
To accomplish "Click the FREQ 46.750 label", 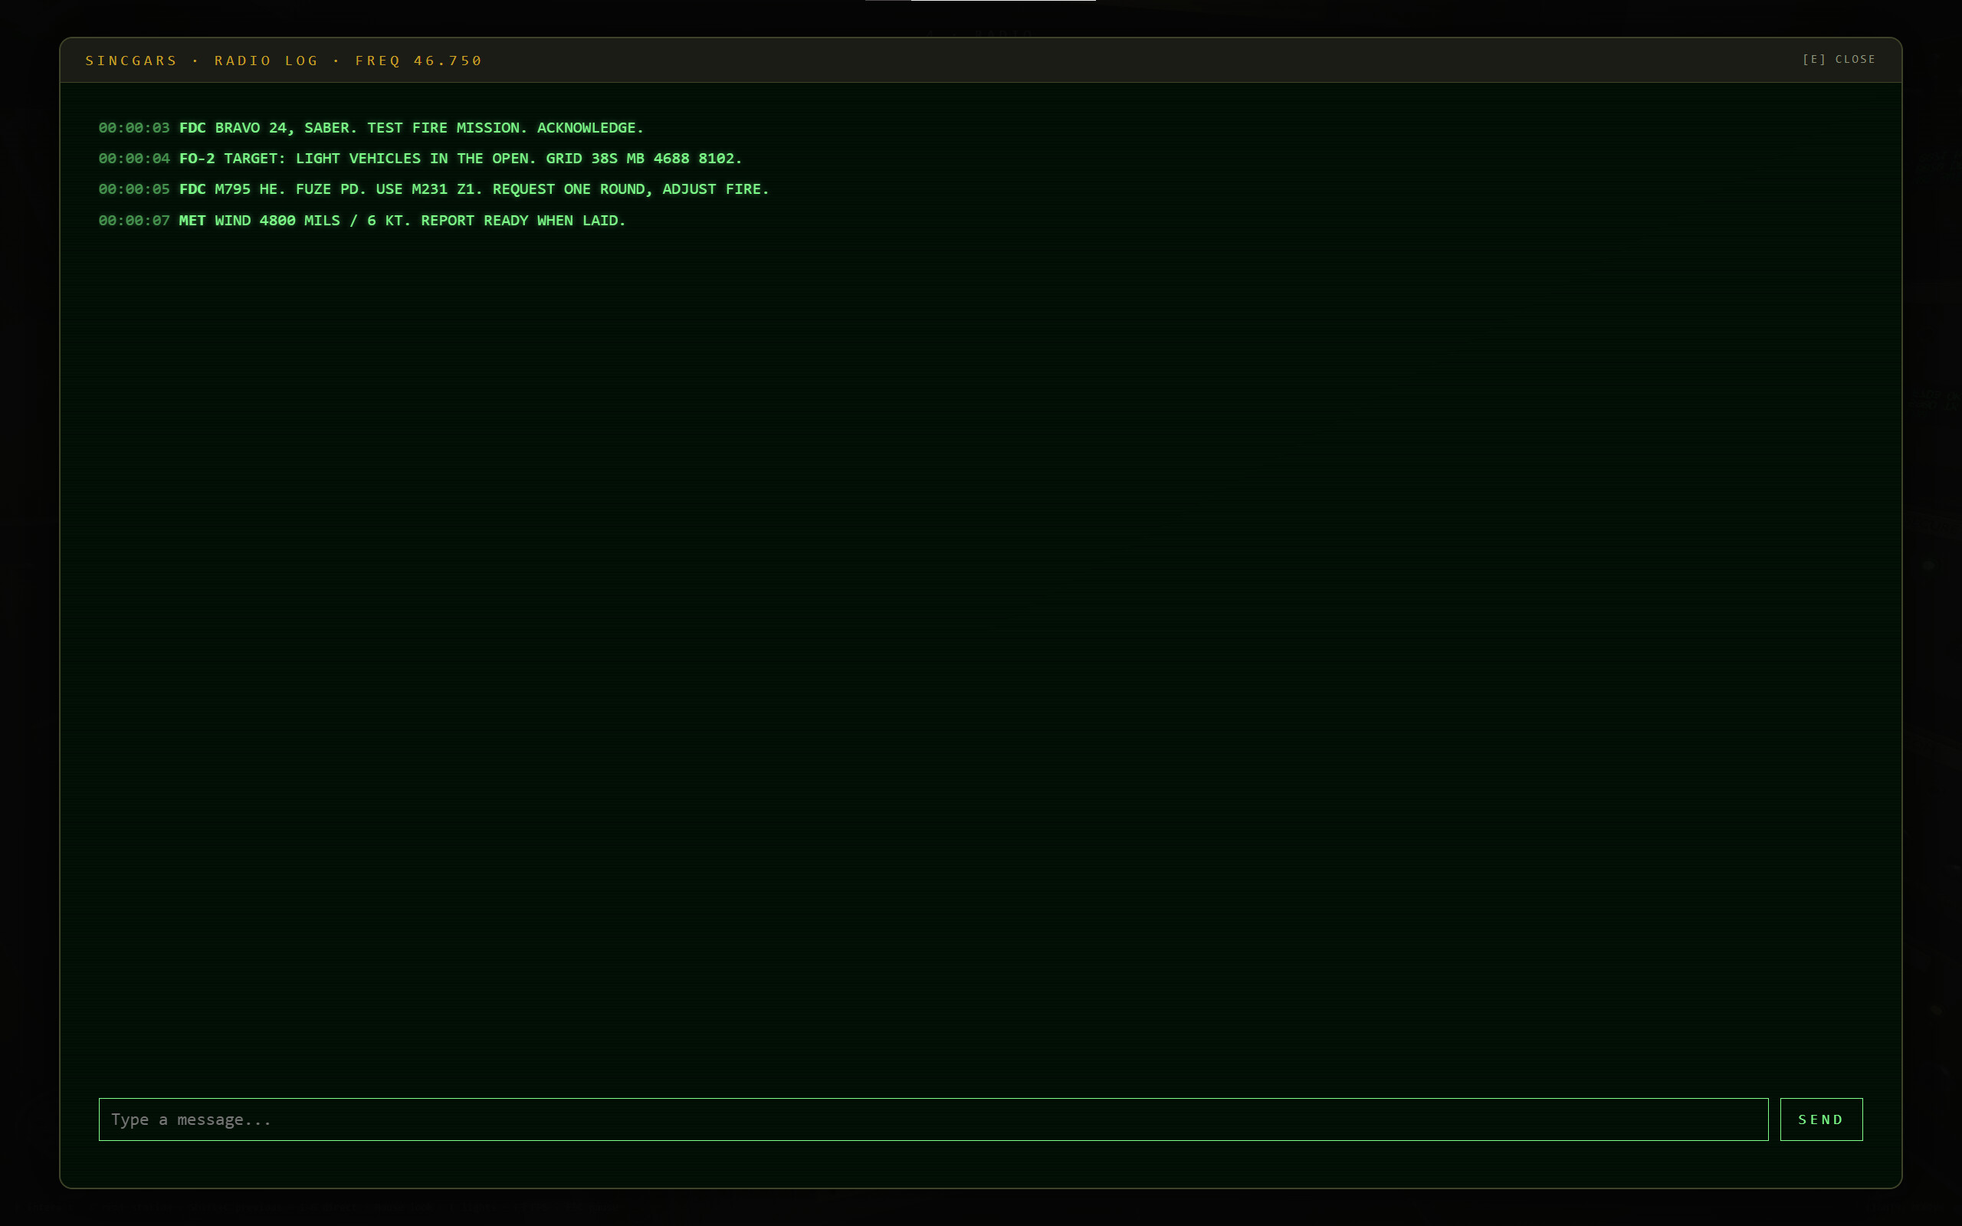I will (418, 61).
